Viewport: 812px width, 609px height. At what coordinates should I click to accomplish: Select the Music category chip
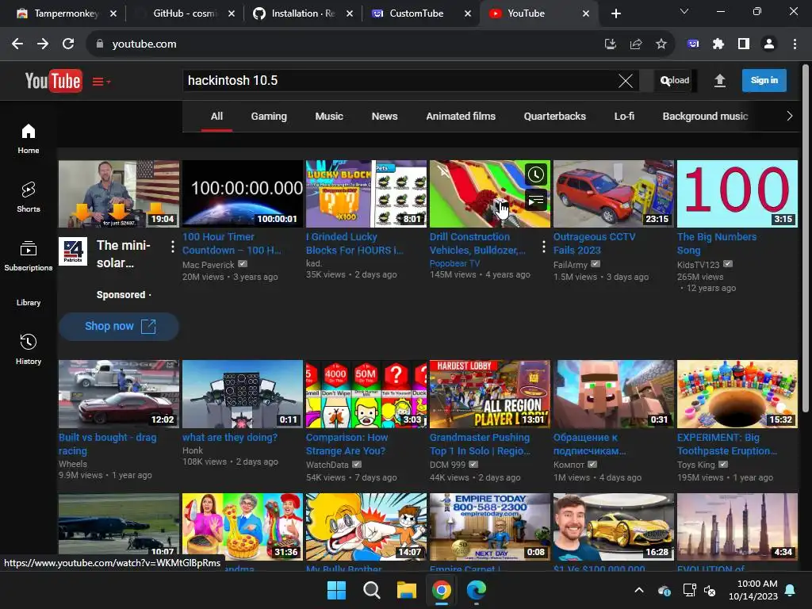[x=329, y=117]
